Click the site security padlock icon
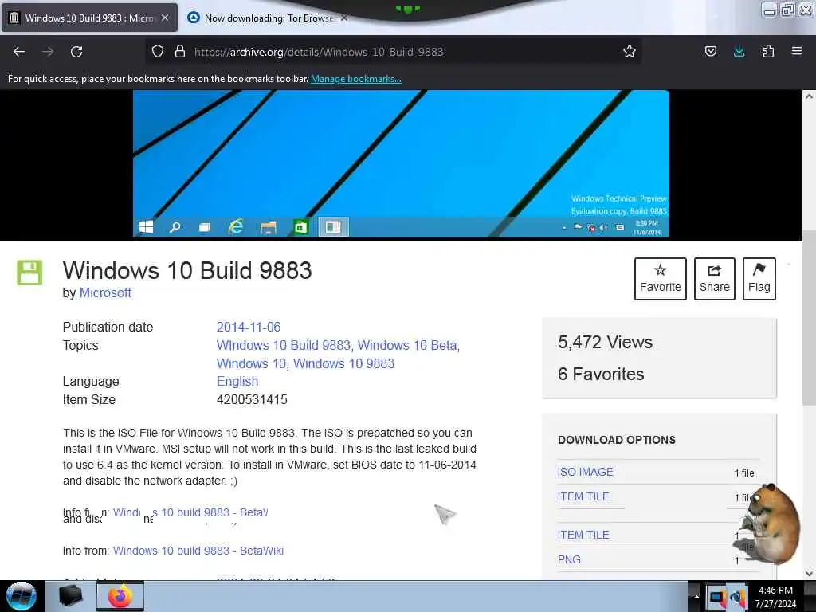The height and width of the screenshot is (612, 816). point(180,51)
